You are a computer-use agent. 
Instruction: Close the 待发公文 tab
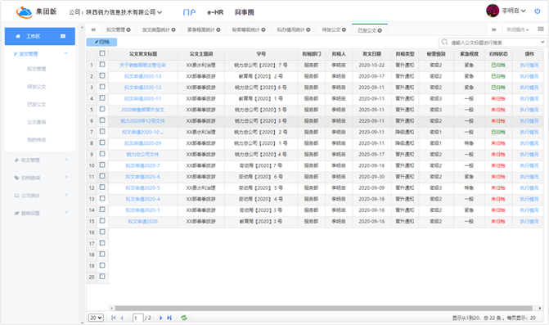pos(344,29)
